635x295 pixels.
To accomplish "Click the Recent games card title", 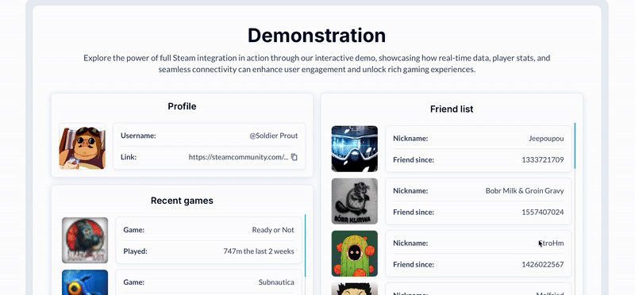I will (183, 201).
